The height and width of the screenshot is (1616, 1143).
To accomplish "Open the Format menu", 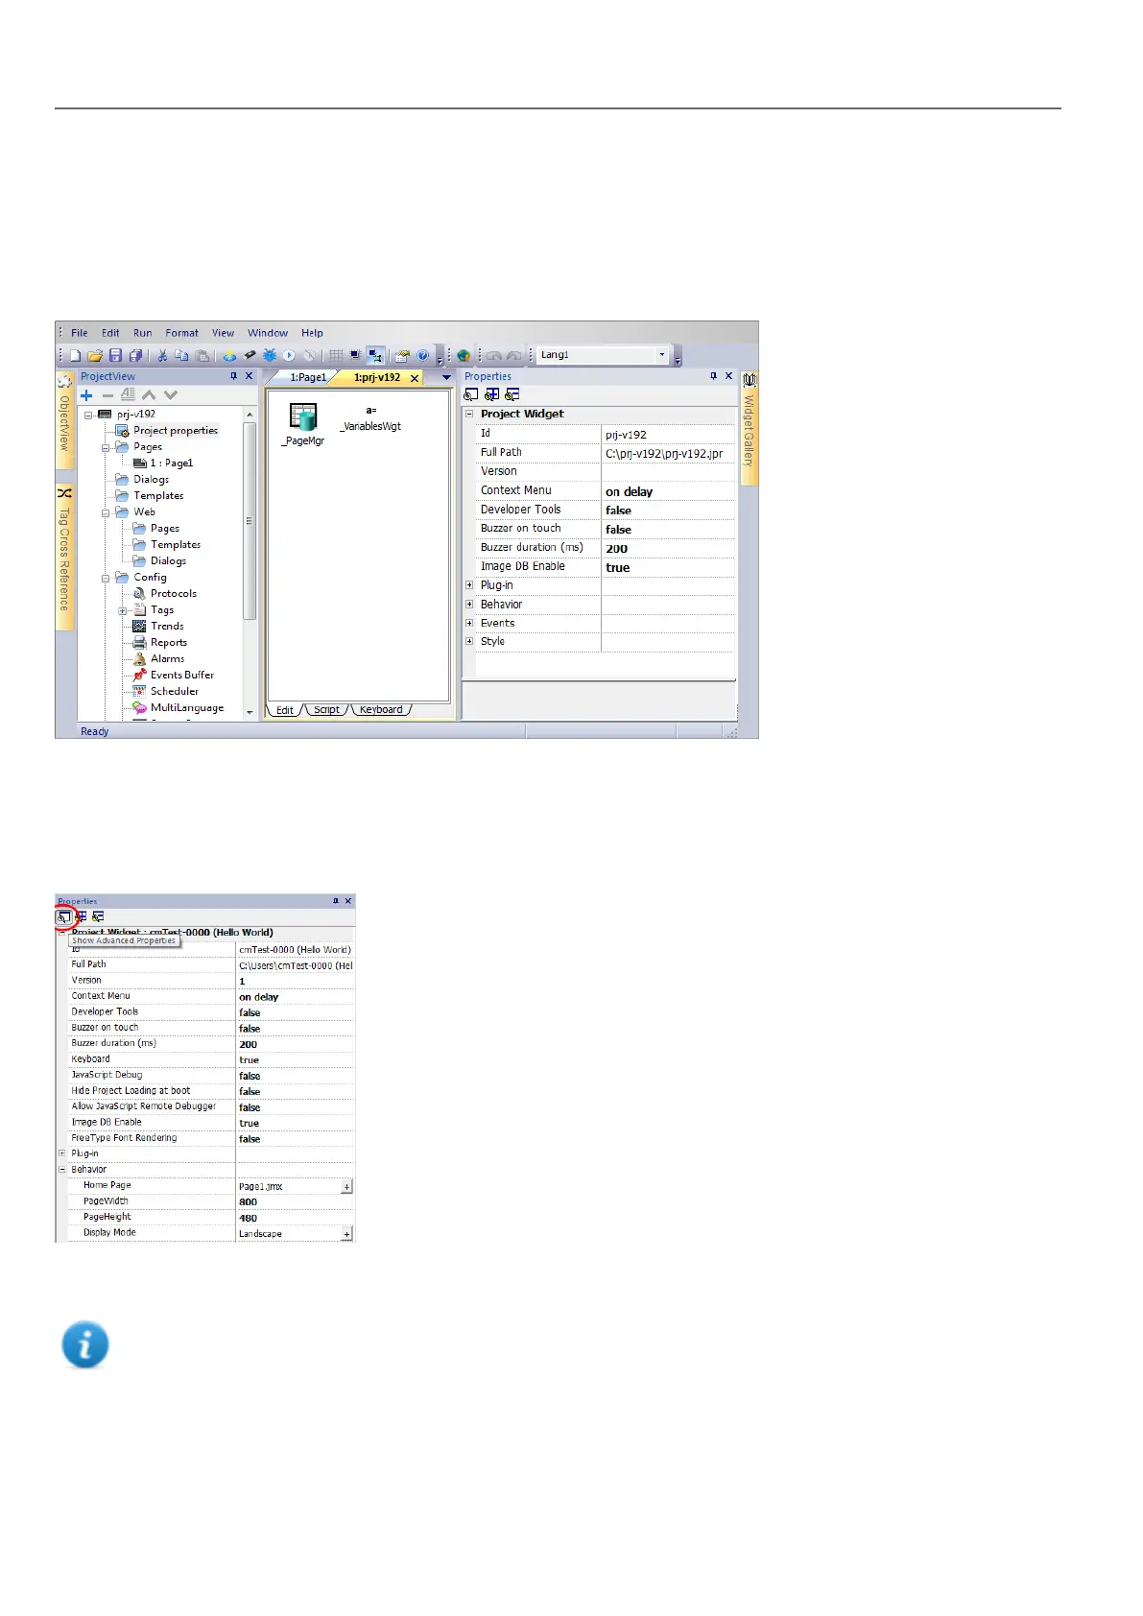I will pos(181,333).
